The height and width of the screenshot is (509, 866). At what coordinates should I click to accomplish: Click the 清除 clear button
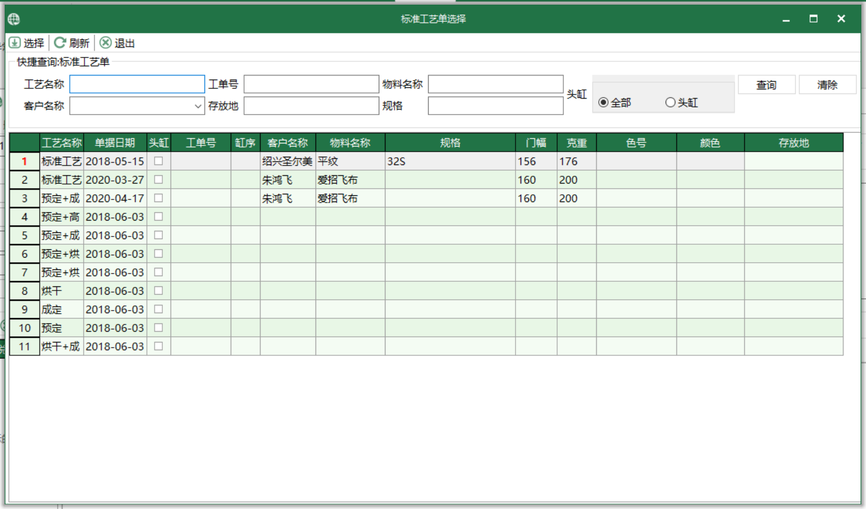(x=827, y=85)
